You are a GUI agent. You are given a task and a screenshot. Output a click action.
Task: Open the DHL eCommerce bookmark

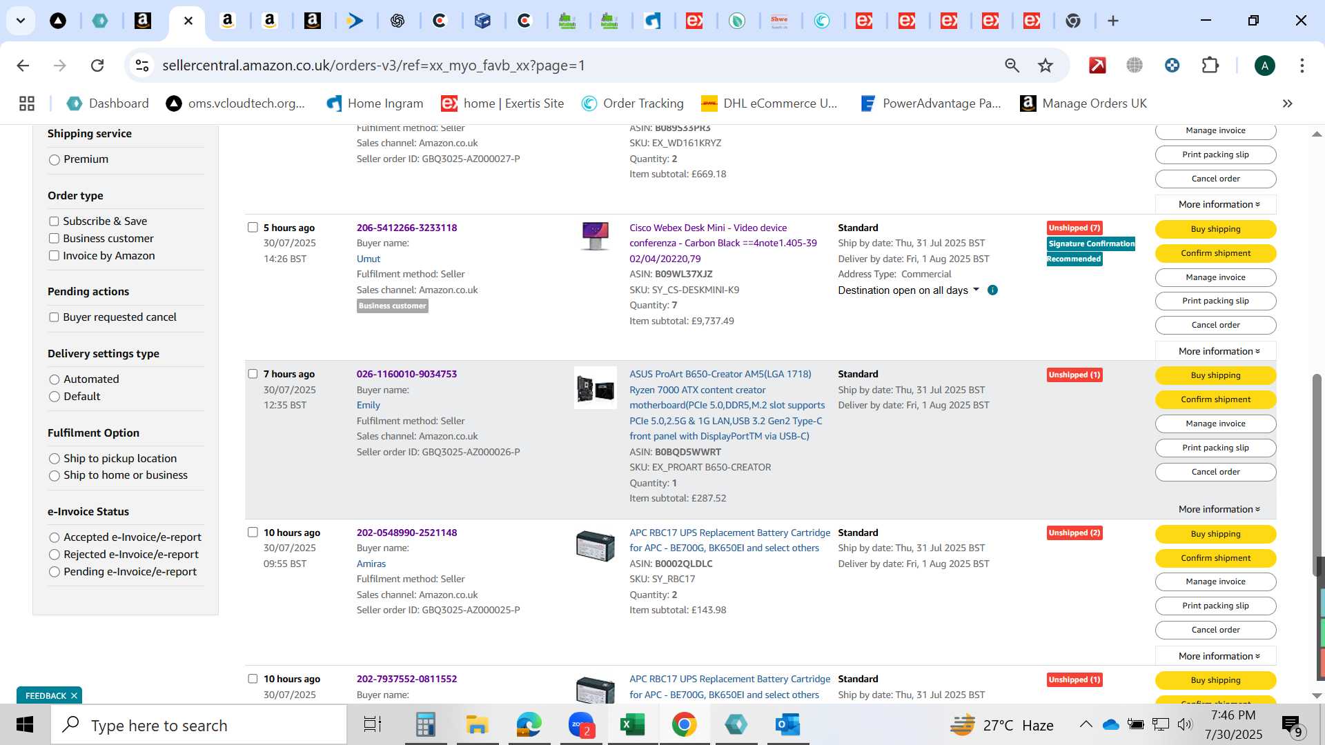[x=769, y=103]
